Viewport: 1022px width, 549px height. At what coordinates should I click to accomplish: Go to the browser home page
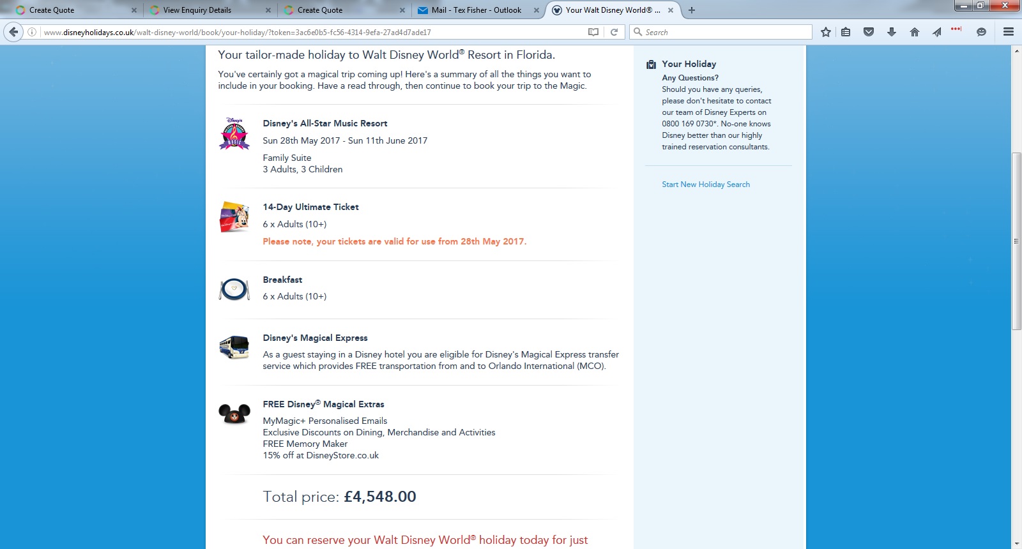point(915,32)
